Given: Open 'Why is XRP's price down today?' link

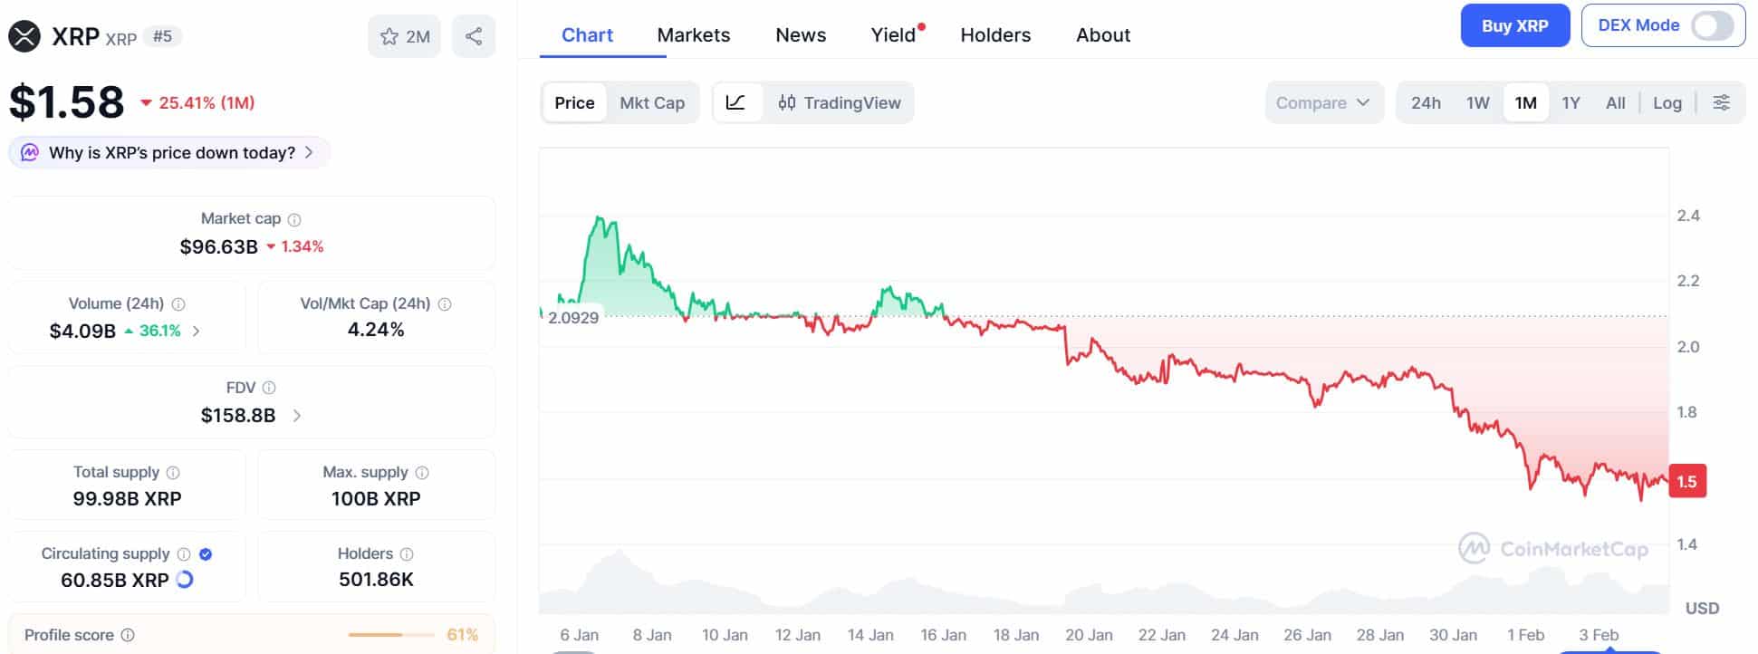Looking at the screenshot, I should 168,152.
